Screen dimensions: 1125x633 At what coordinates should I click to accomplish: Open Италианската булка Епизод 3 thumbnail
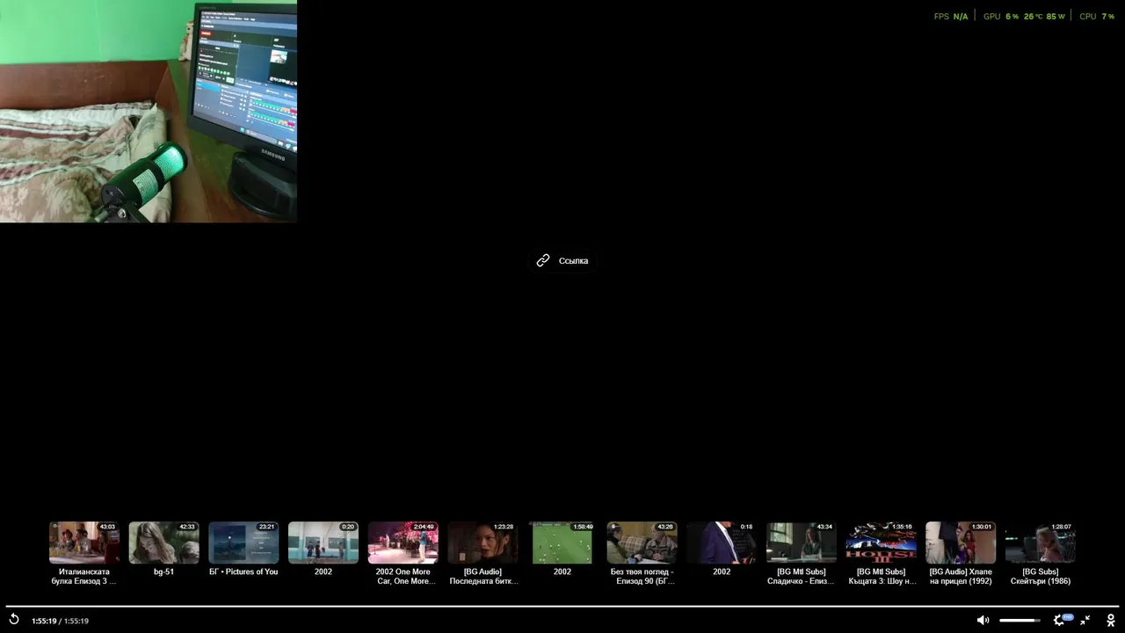tap(84, 542)
